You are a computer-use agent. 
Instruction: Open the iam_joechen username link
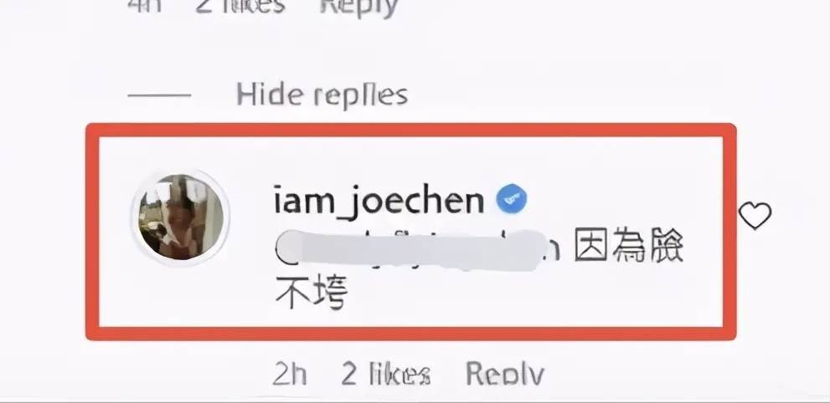pyautogui.click(x=379, y=201)
